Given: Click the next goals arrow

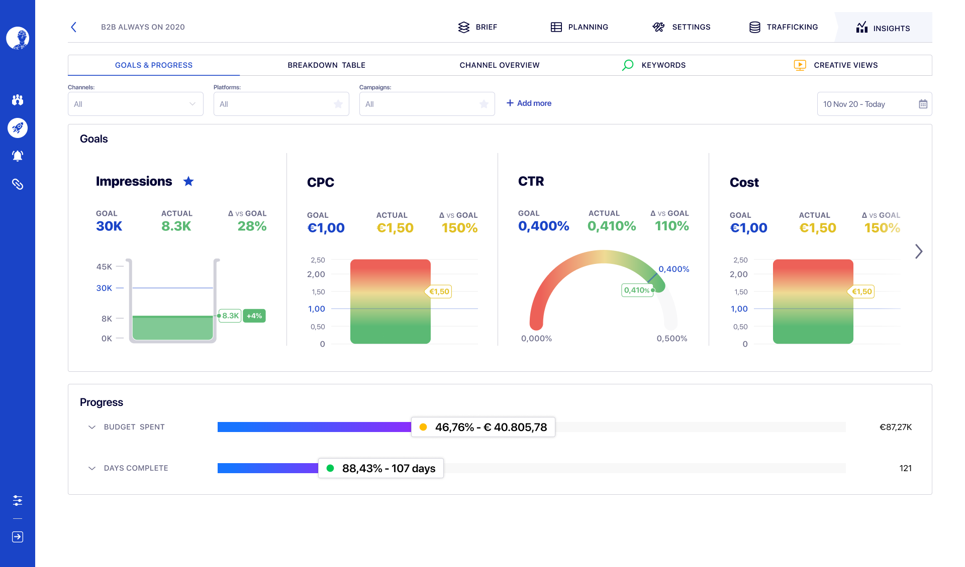Looking at the screenshot, I should click(x=919, y=251).
